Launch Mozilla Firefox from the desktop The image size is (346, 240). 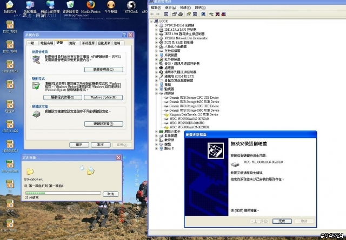click(x=91, y=6)
